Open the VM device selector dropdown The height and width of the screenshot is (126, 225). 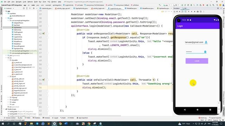176,5
